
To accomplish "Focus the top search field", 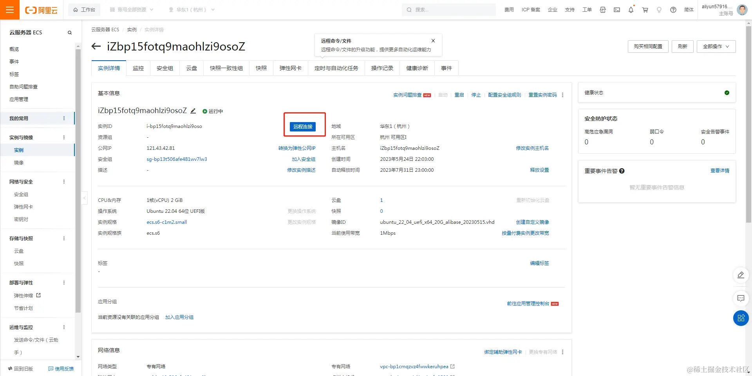I will [x=449, y=10].
